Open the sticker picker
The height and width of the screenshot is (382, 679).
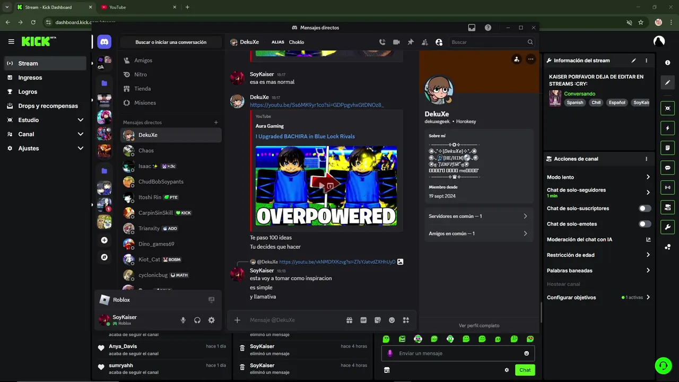(378, 320)
